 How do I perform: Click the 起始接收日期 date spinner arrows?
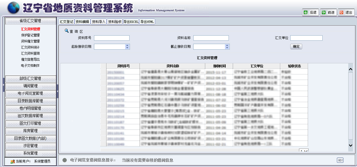point(127,47)
